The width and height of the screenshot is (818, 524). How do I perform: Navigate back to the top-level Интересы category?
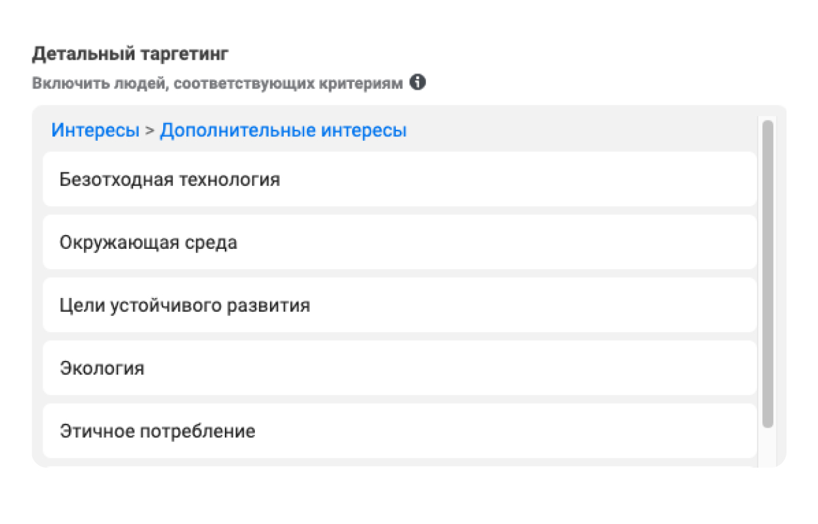coord(95,130)
